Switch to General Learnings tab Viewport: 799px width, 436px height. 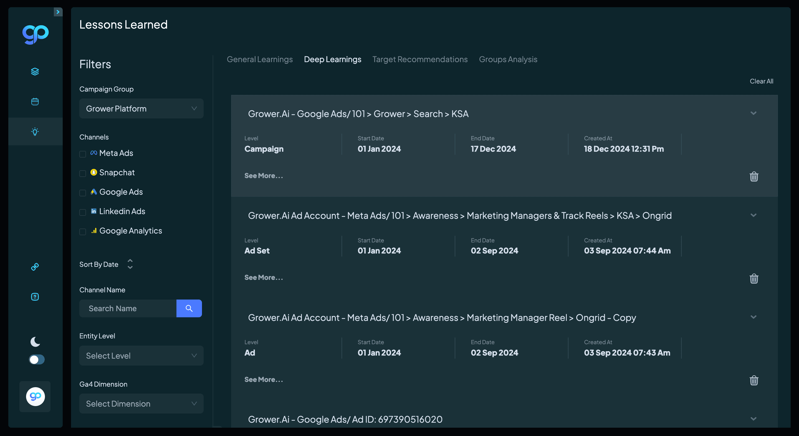click(260, 59)
